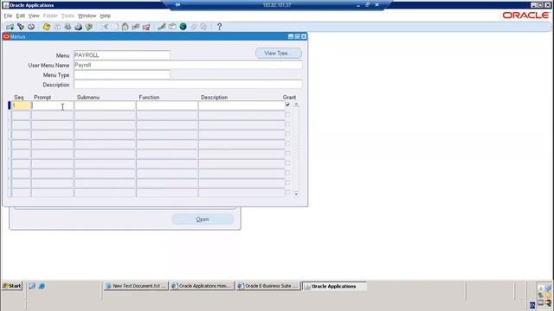Launch Internet Explorer from quick launch
This screenshot has width=554, height=311.
pos(42,286)
